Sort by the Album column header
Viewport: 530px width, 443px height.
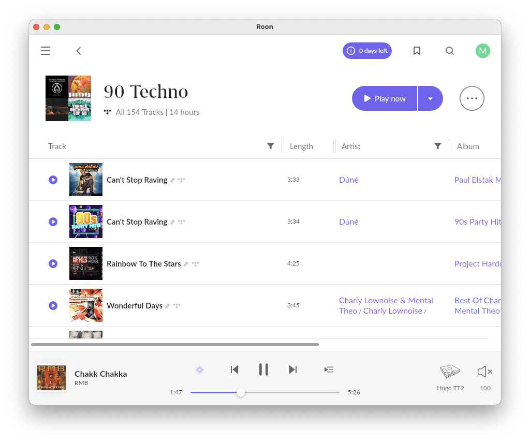coord(468,146)
